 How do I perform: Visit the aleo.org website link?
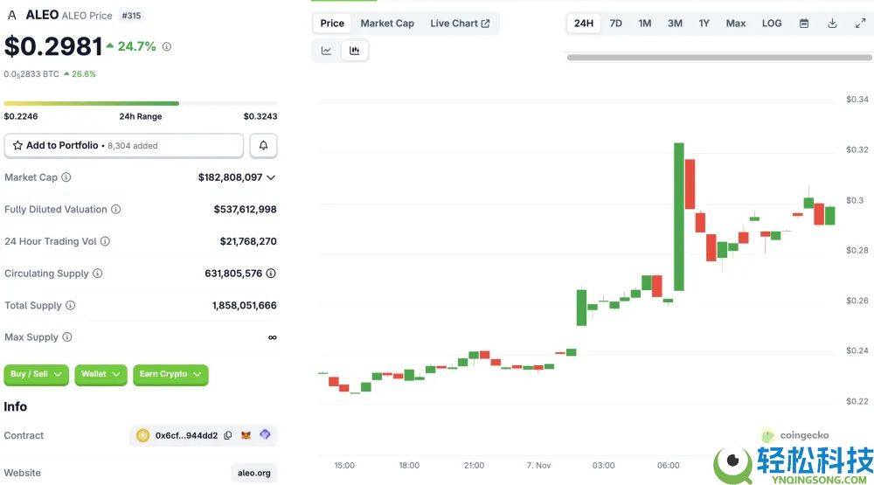point(254,473)
